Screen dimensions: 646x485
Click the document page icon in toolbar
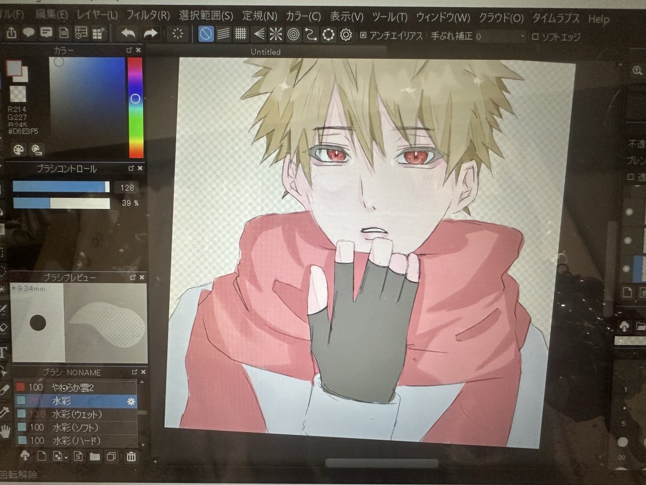pyautogui.click(x=64, y=33)
